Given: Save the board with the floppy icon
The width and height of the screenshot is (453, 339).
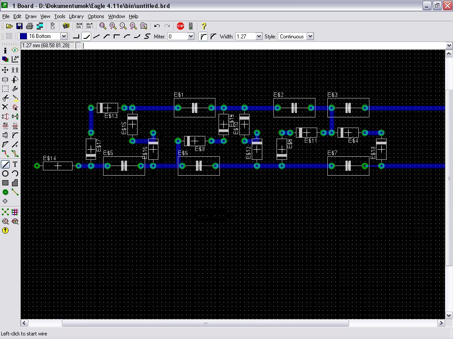Looking at the screenshot, I should pos(19,26).
